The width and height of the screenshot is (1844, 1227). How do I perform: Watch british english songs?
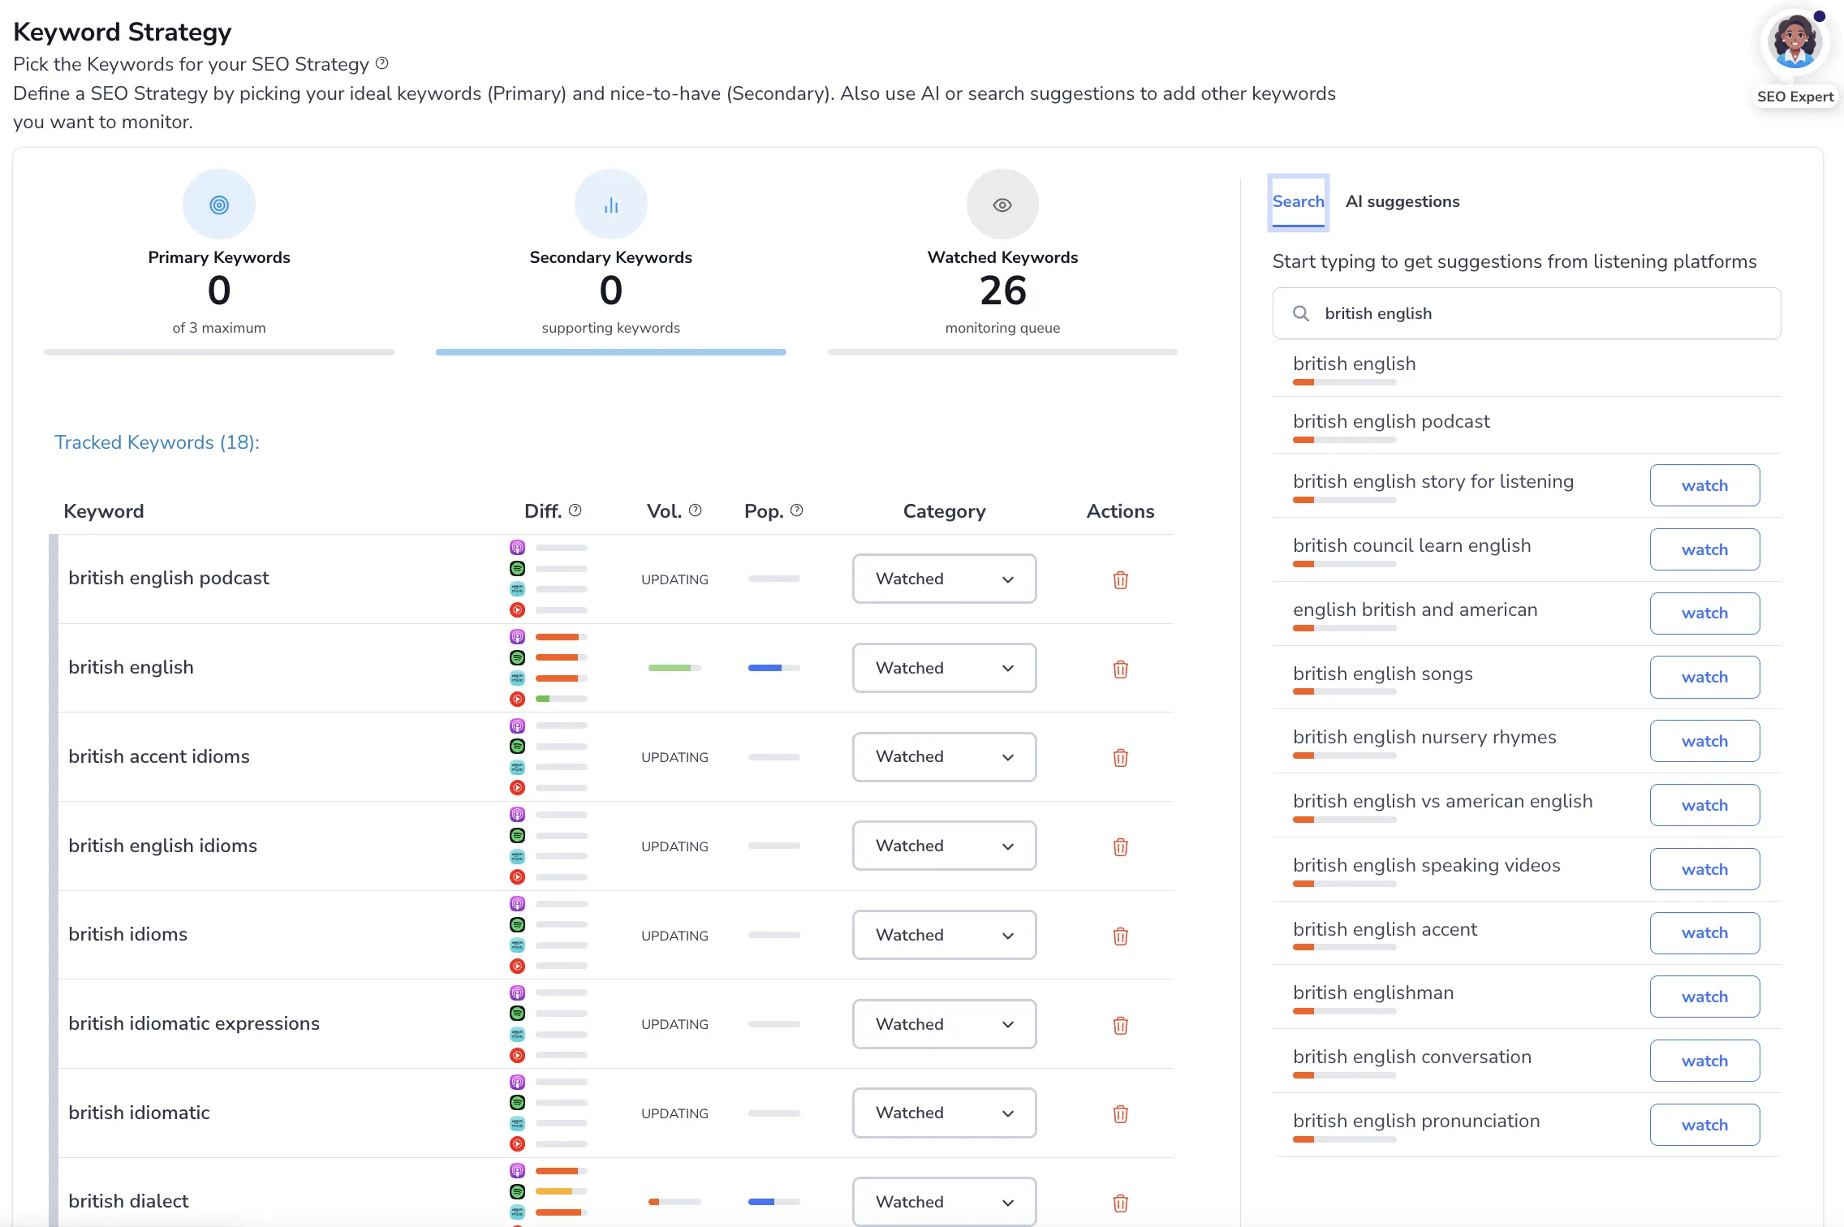point(1704,677)
